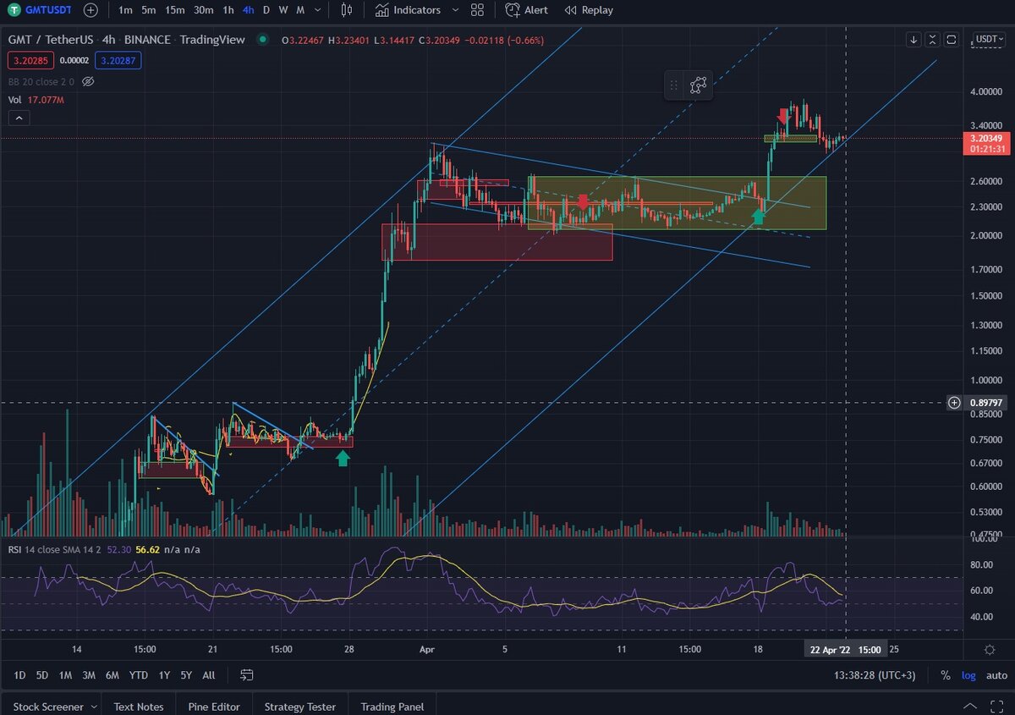Click the BB 20 close 2 0 legend
1015x715 pixels.
[41, 81]
